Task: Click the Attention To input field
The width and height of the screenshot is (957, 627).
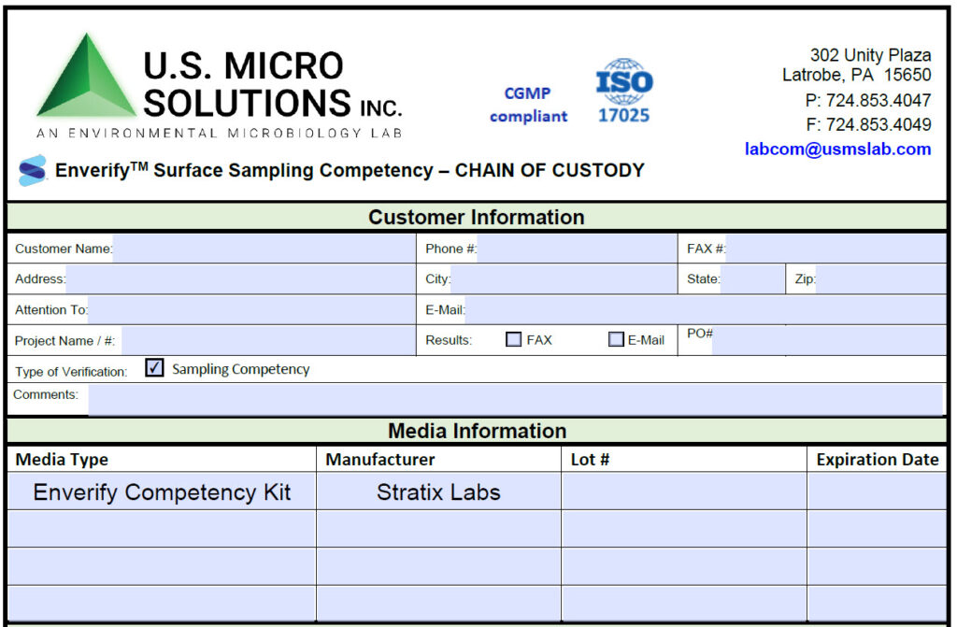Action: (250, 309)
